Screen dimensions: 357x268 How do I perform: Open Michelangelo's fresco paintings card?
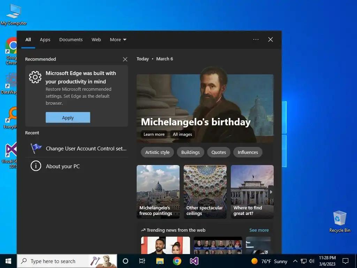[x=158, y=192]
